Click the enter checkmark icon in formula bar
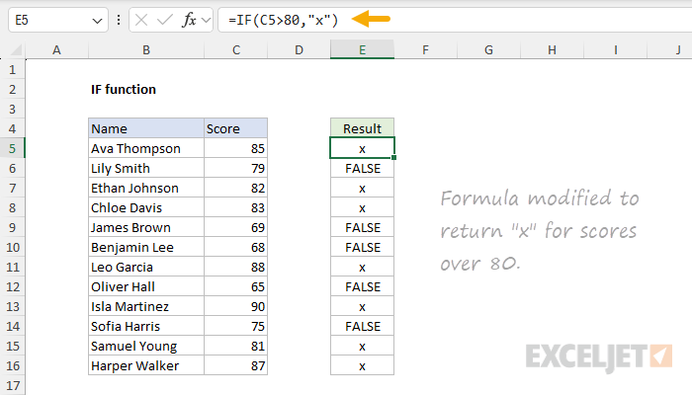 [165, 20]
